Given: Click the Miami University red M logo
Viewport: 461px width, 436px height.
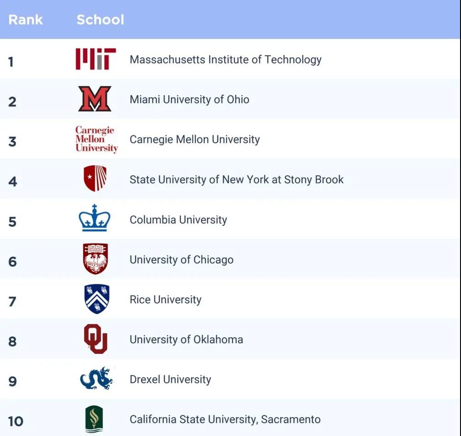Looking at the screenshot, I should click(95, 99).
